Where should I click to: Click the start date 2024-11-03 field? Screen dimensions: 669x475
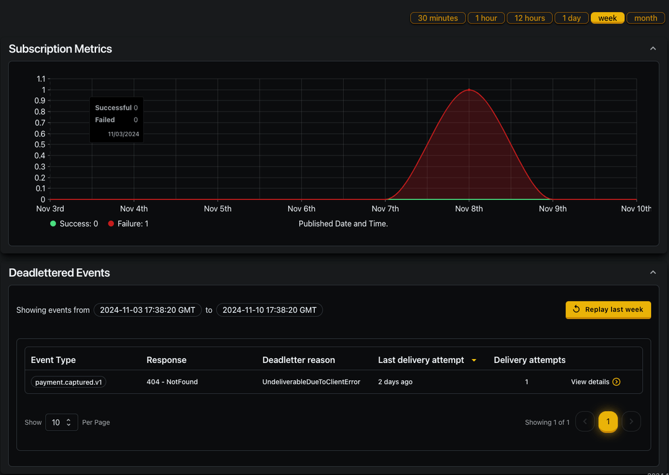pyautogui.click(x=147, y=310)
